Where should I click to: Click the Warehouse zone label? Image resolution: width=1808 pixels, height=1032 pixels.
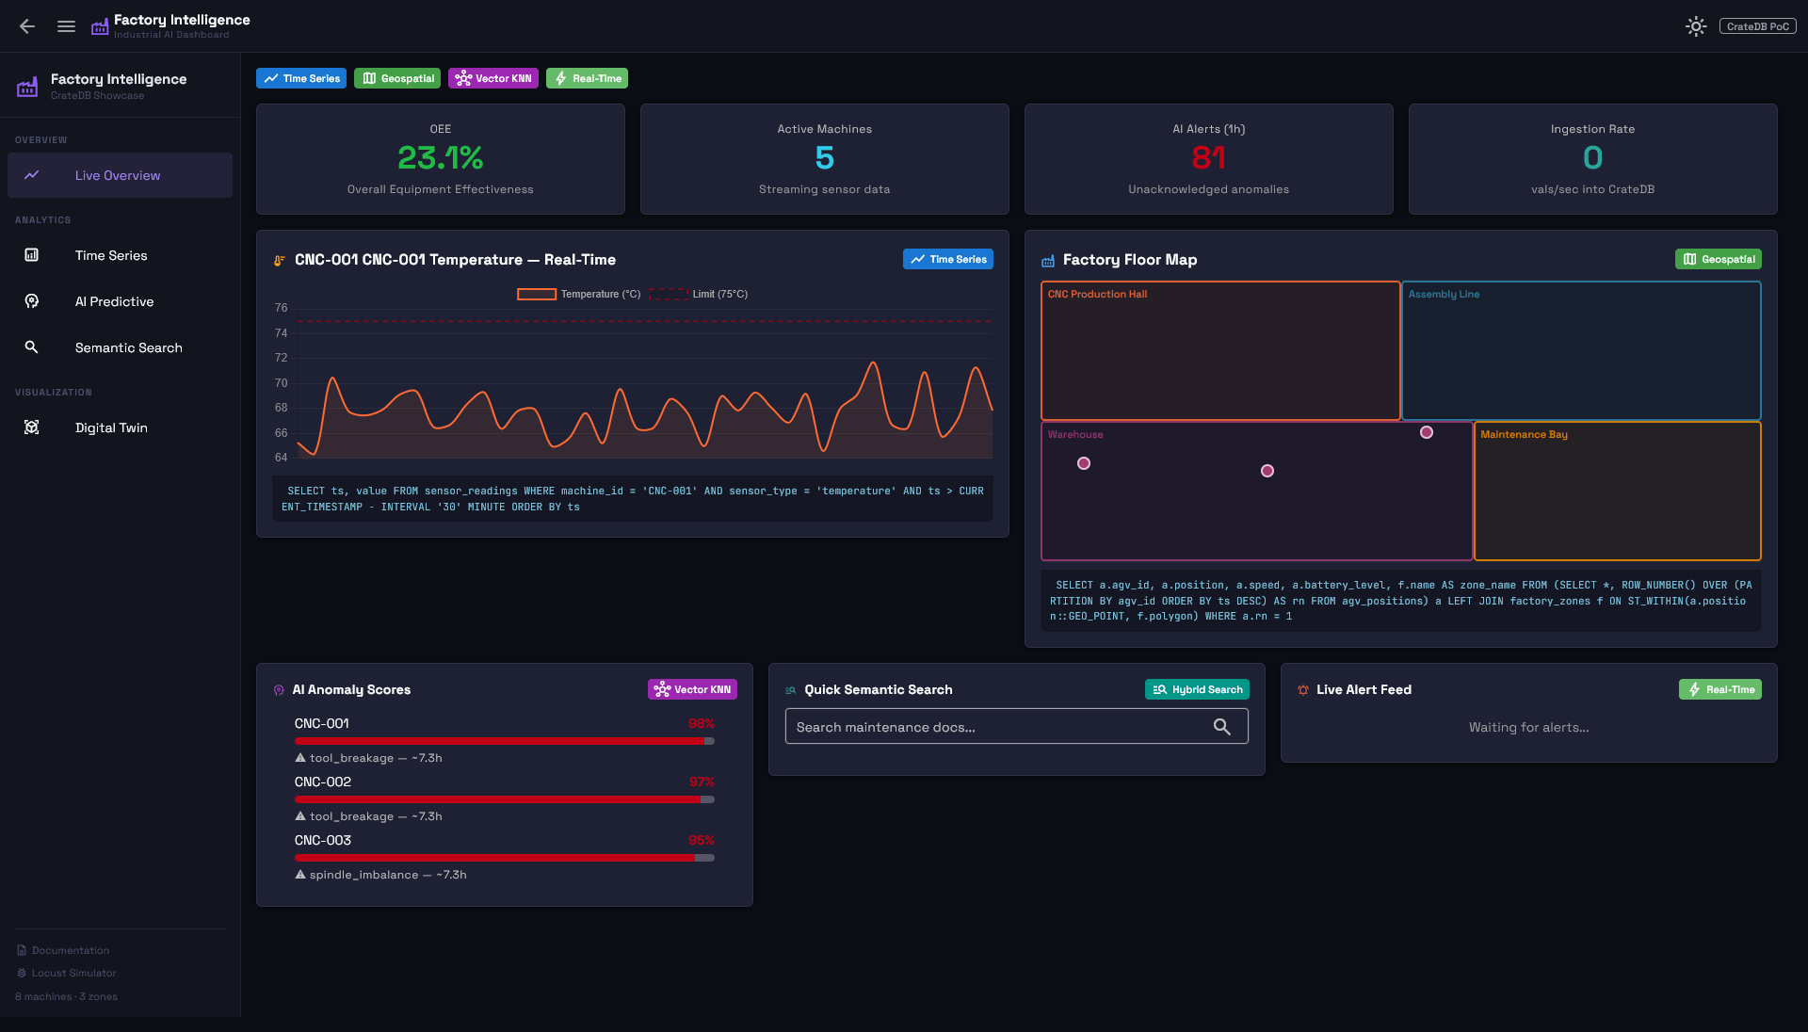point(1075,434)
